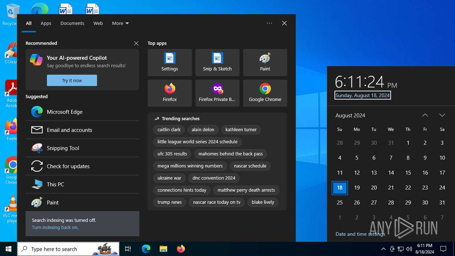Expand the More filter dropdown
The width and height of the screenshot is (455, 256).
121,23
